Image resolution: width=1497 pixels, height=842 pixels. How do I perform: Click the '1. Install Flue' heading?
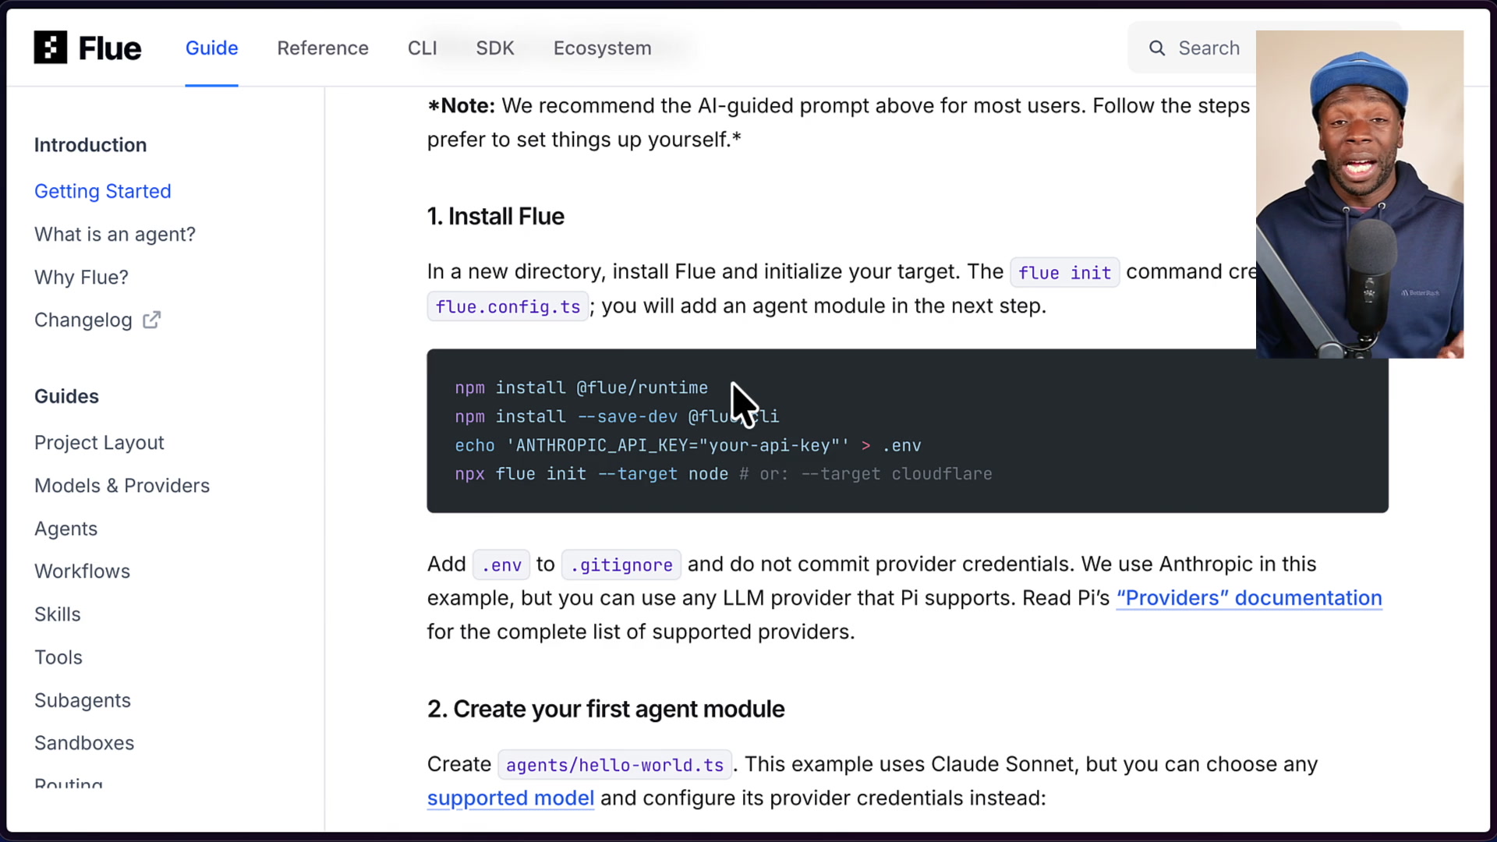(x=496, y=216)
